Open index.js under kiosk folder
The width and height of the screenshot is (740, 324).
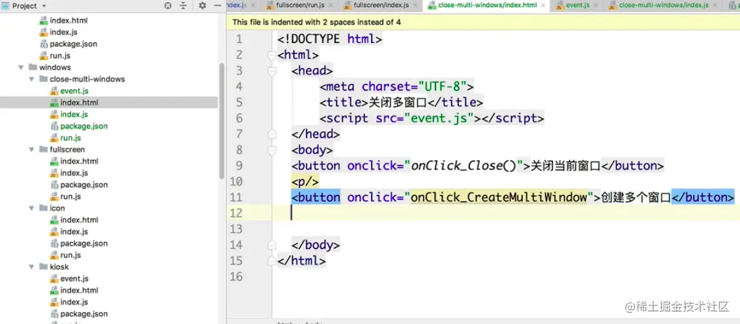(74, 302)
